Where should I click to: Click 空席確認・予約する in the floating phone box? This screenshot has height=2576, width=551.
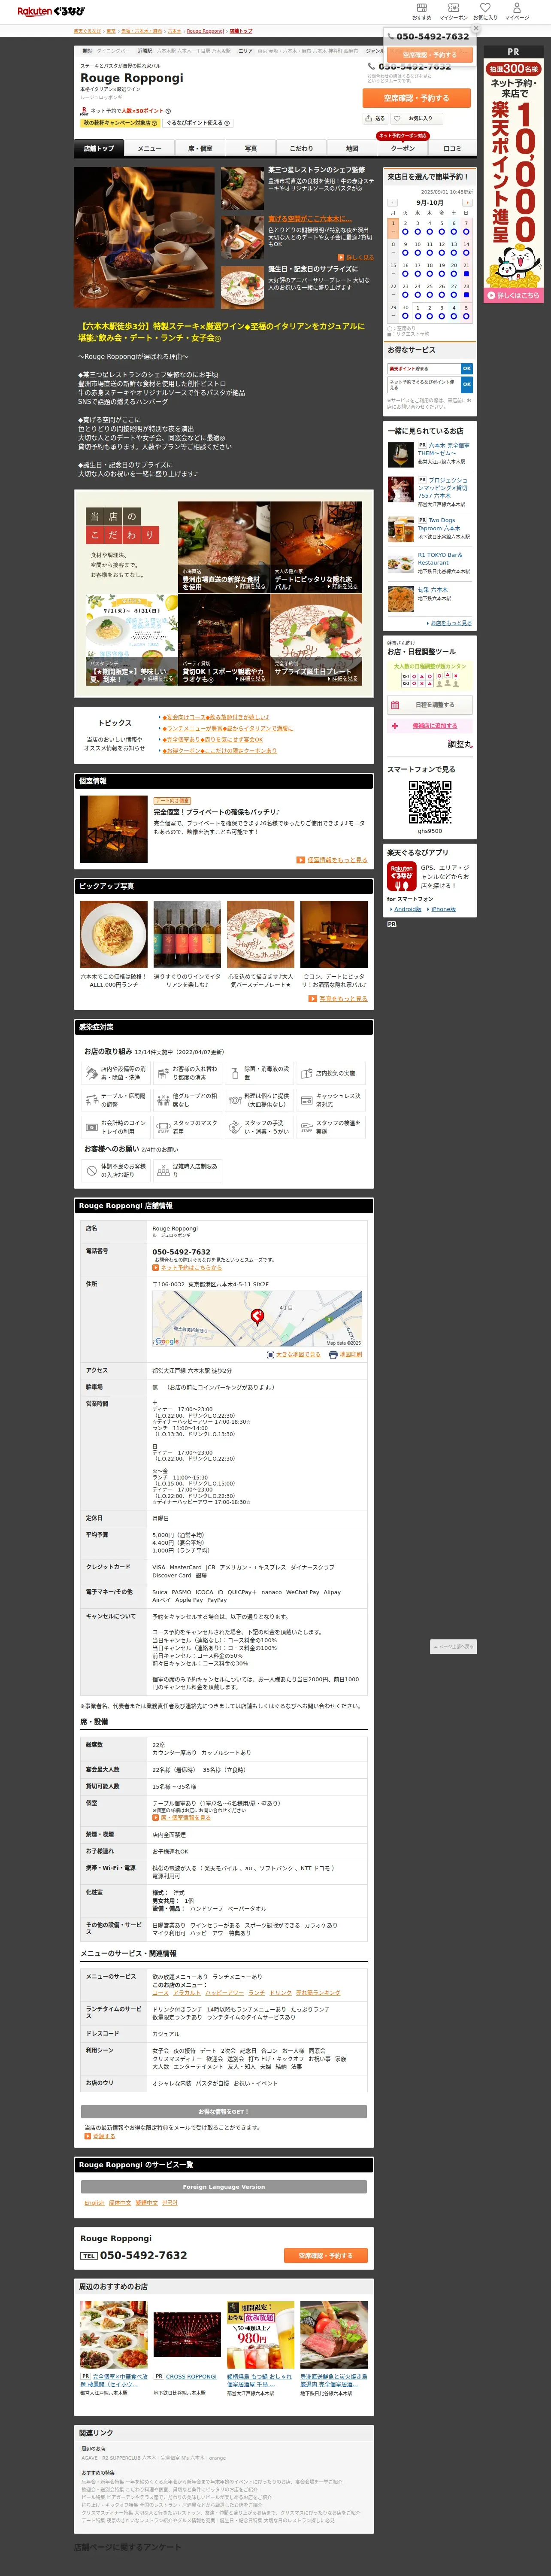(x=429, y=55)
